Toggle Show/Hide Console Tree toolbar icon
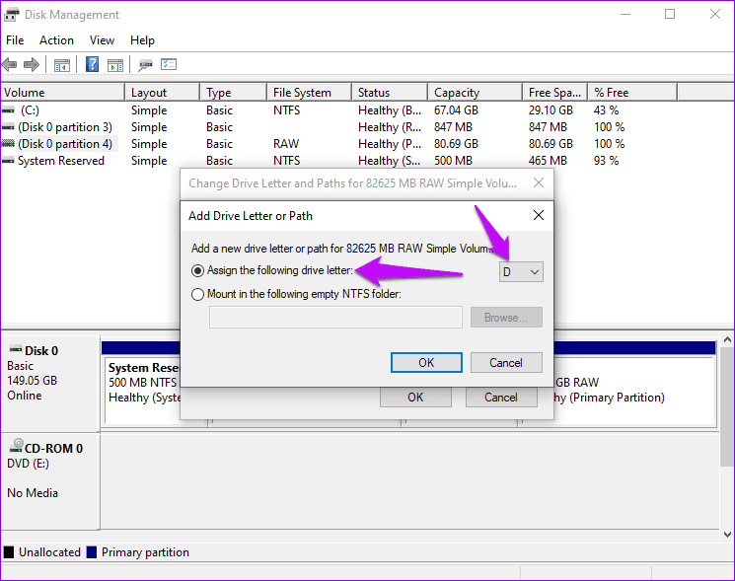735x581 pixels. (x=62, y=65)
